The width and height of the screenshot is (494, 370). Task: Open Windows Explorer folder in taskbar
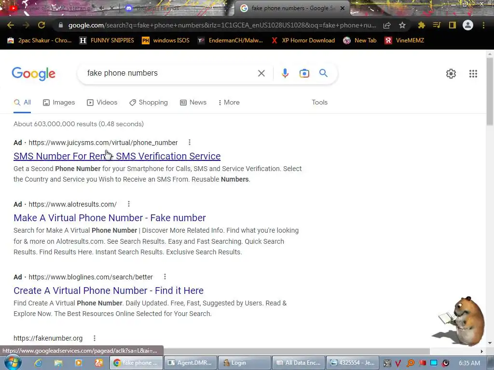[58, 363]
